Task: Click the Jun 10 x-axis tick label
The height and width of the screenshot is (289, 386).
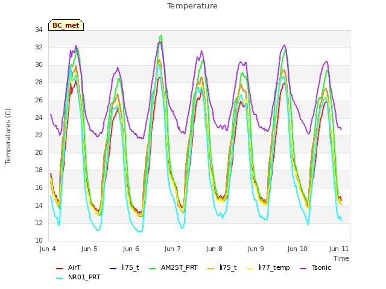Action: pos(297,249)
